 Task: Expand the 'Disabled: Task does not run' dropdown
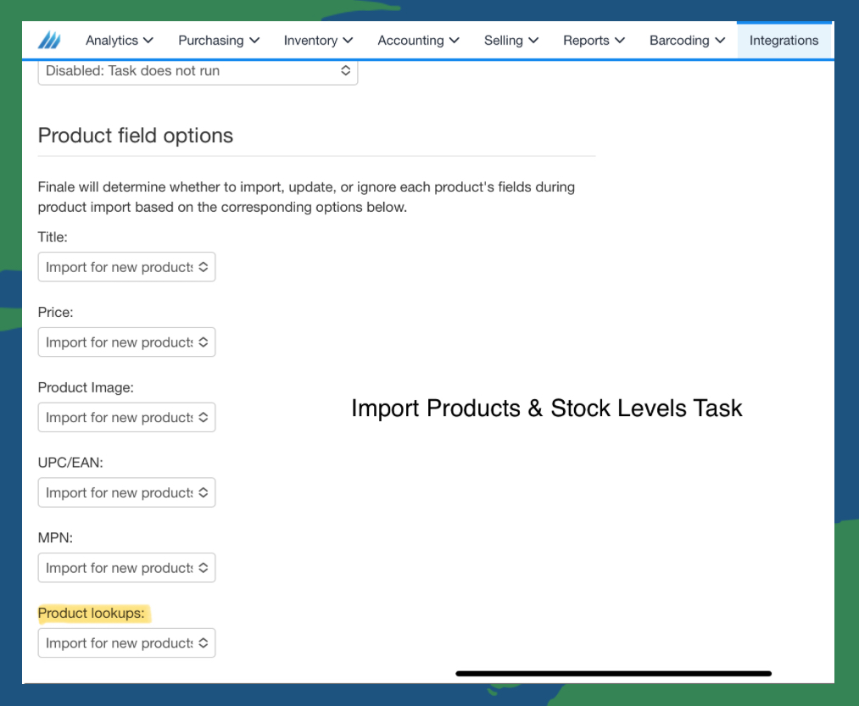click(x=198, y=71)
